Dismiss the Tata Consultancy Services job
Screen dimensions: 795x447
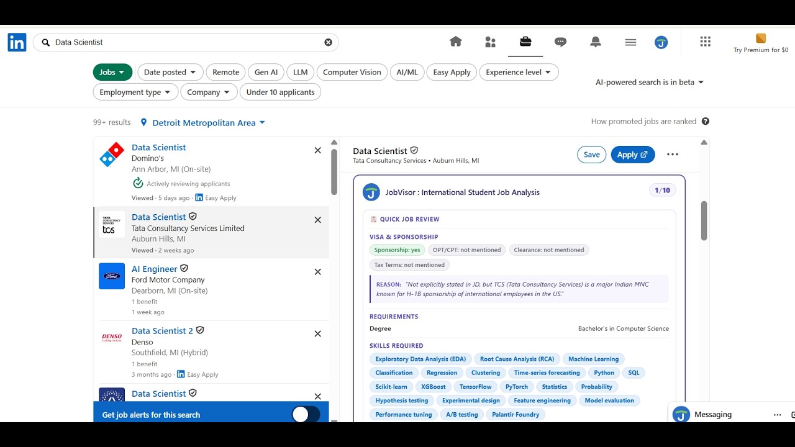[318, 220]
